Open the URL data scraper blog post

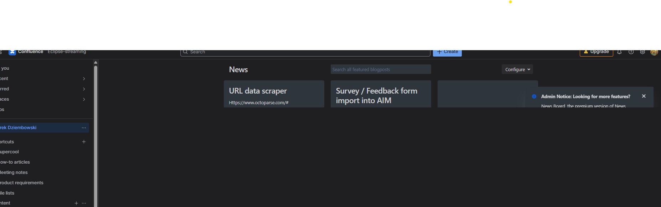click(258, 91)
